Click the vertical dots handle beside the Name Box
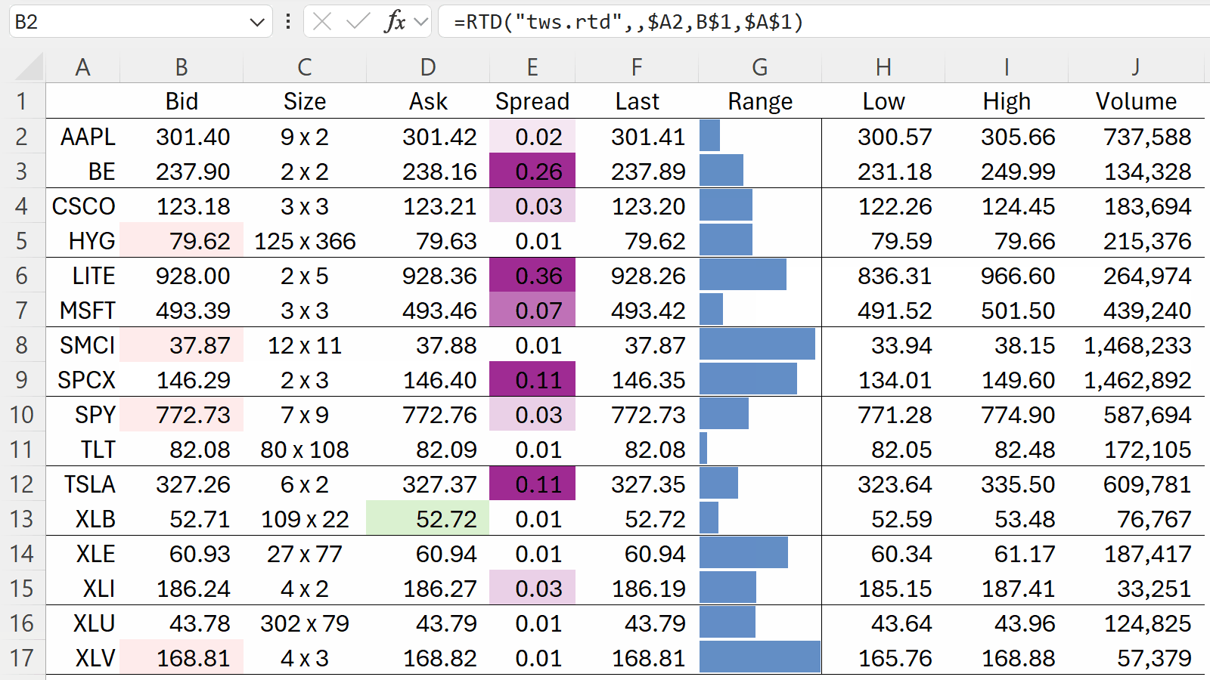This screenshot has height=680, width=1210. [288, 22]
